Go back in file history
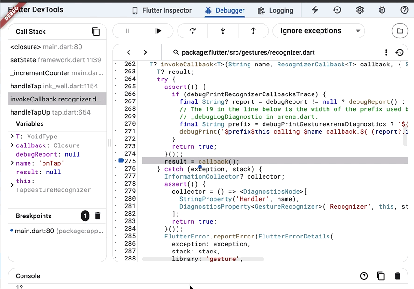Image resolution: width=414 pixels, height=289 pixels. pyautogui.click(x=128, y=52)
